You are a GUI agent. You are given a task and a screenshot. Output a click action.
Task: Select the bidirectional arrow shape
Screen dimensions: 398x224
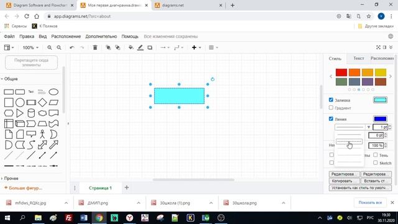pos(42,145)
